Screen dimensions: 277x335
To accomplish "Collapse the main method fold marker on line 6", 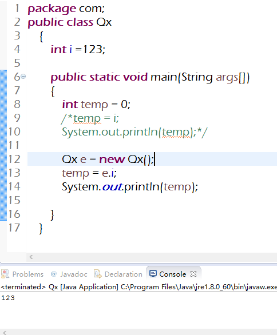I will click(x=23, y=77).
